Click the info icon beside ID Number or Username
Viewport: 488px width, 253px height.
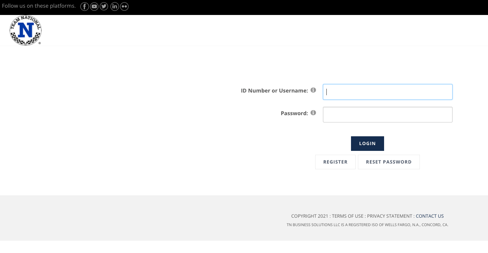(313, 90)
